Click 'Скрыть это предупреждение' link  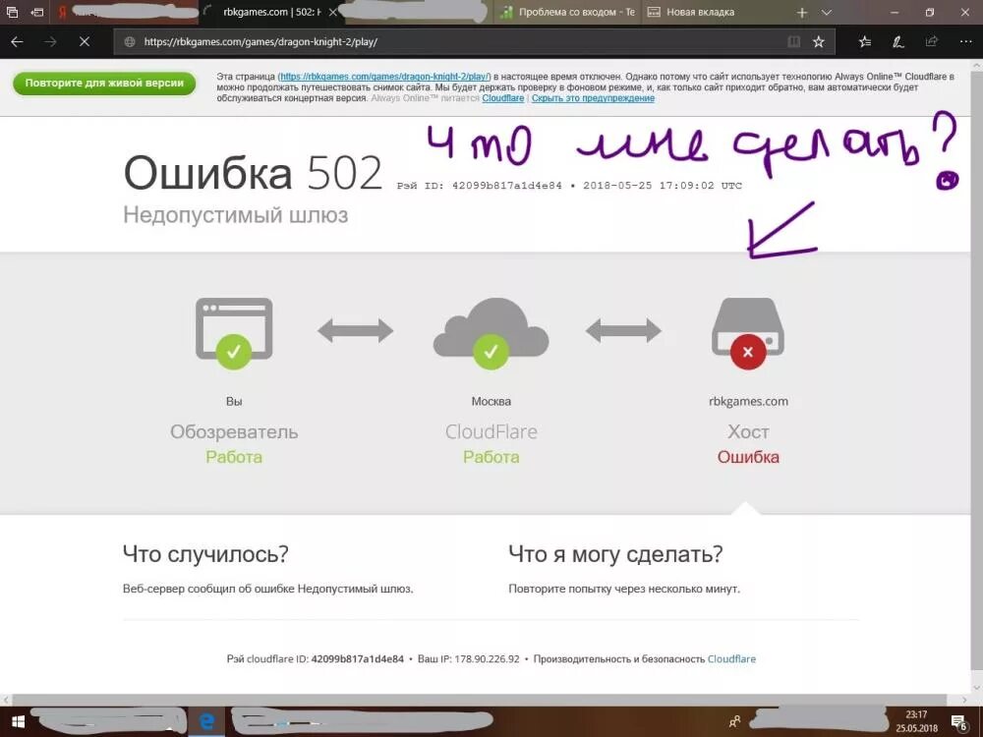click(593, 98)
